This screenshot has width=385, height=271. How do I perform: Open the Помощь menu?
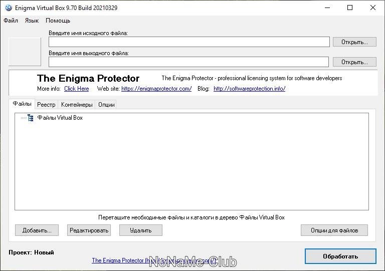(58, 21)
